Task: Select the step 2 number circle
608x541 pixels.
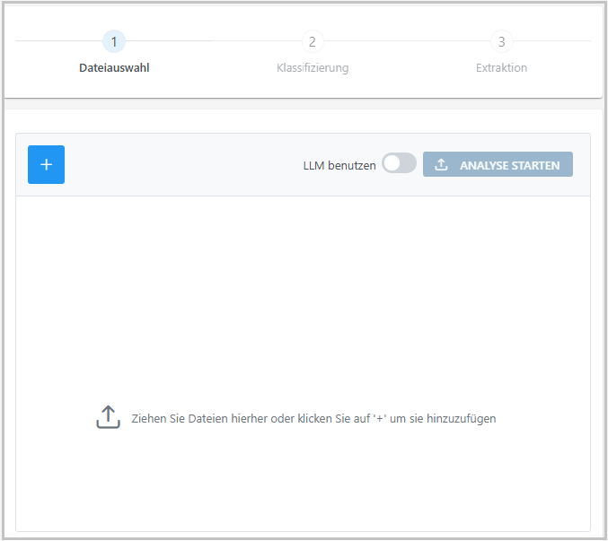Action: [x=312, y=41]
